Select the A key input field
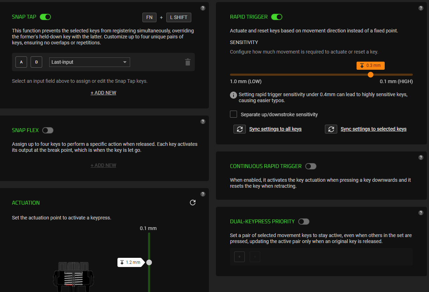 click(x=21, y=62)
